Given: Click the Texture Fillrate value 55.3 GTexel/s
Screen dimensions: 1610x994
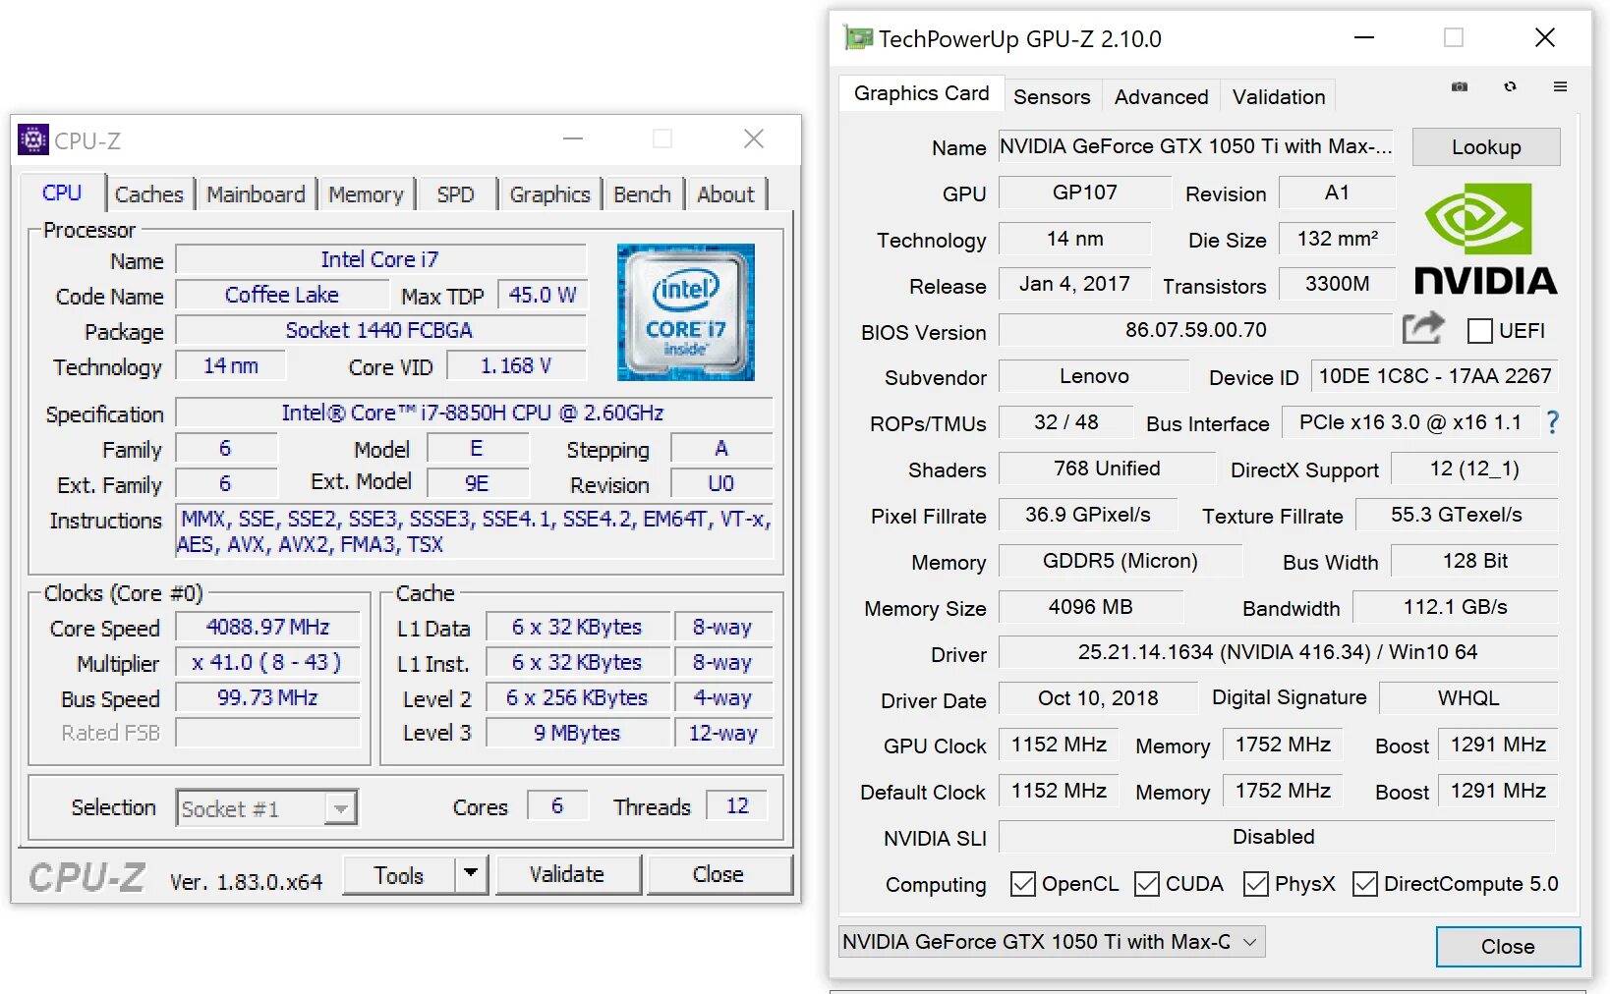Looking at the screenshot, I should (x=1457, y=515).
